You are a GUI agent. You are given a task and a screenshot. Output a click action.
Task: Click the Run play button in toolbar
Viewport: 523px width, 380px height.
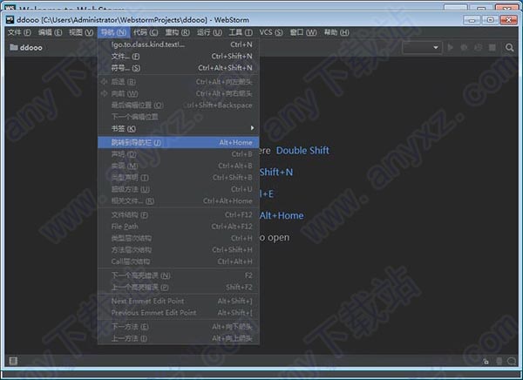(451, 48)
